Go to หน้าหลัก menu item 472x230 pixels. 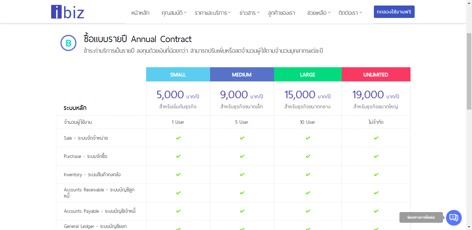click(x=140, y=13)
